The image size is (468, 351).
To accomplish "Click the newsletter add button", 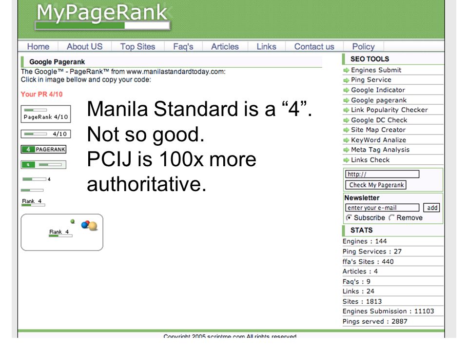I will pos(431,208).
